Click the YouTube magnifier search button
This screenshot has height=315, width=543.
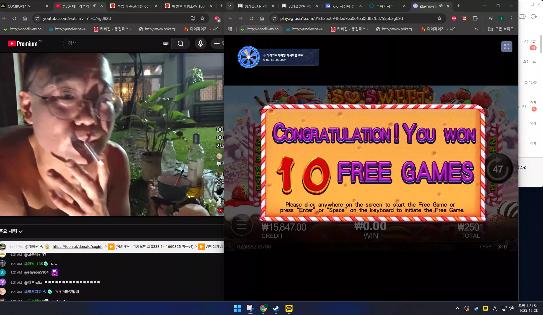coord(181,43)
